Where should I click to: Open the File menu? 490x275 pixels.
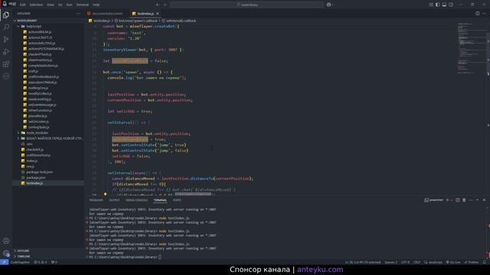pos(12,5)
